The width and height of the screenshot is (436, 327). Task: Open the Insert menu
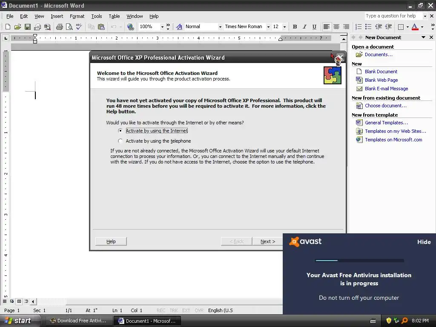(x=57, y=16)
